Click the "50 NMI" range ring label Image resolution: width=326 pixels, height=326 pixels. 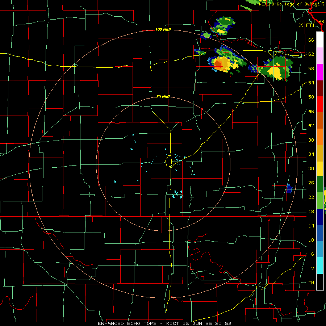pos(163,97)
